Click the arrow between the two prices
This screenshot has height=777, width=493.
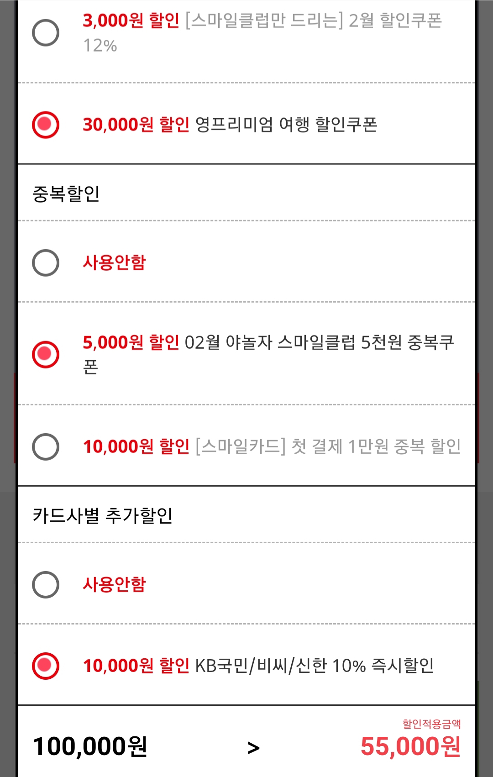pyautogui.click(x=253, y=747)
